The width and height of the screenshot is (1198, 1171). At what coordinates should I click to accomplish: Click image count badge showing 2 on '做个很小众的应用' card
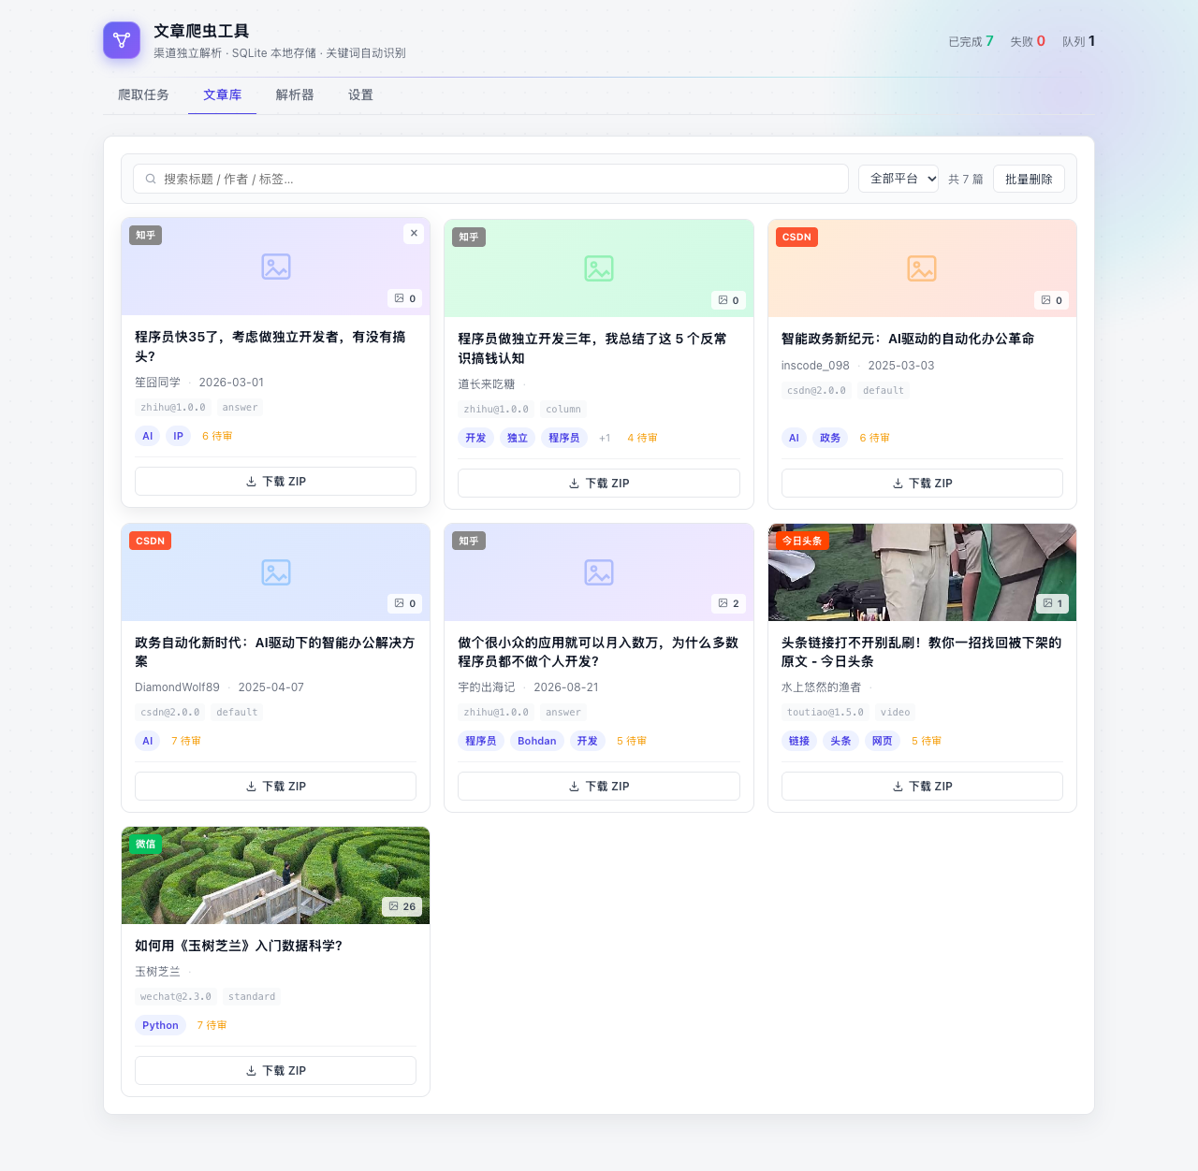click(728, 603)
